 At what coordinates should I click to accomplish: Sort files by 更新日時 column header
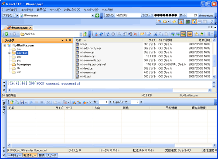(200, 40)
